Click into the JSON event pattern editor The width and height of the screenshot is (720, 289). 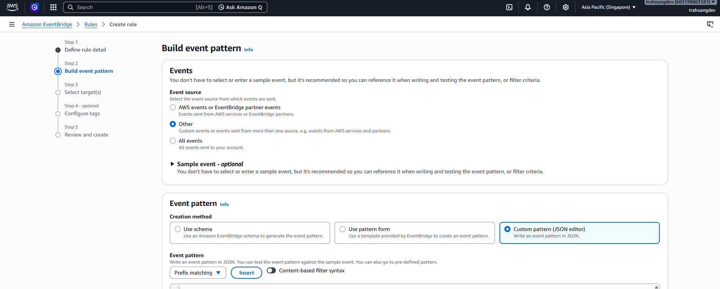click(415, 286)
